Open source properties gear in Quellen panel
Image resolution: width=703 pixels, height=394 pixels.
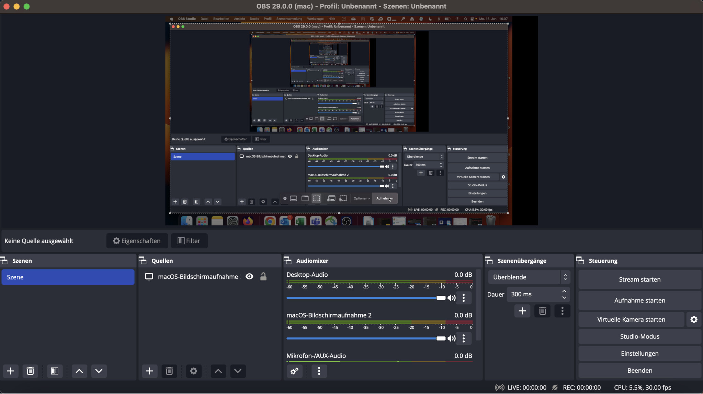194,371
